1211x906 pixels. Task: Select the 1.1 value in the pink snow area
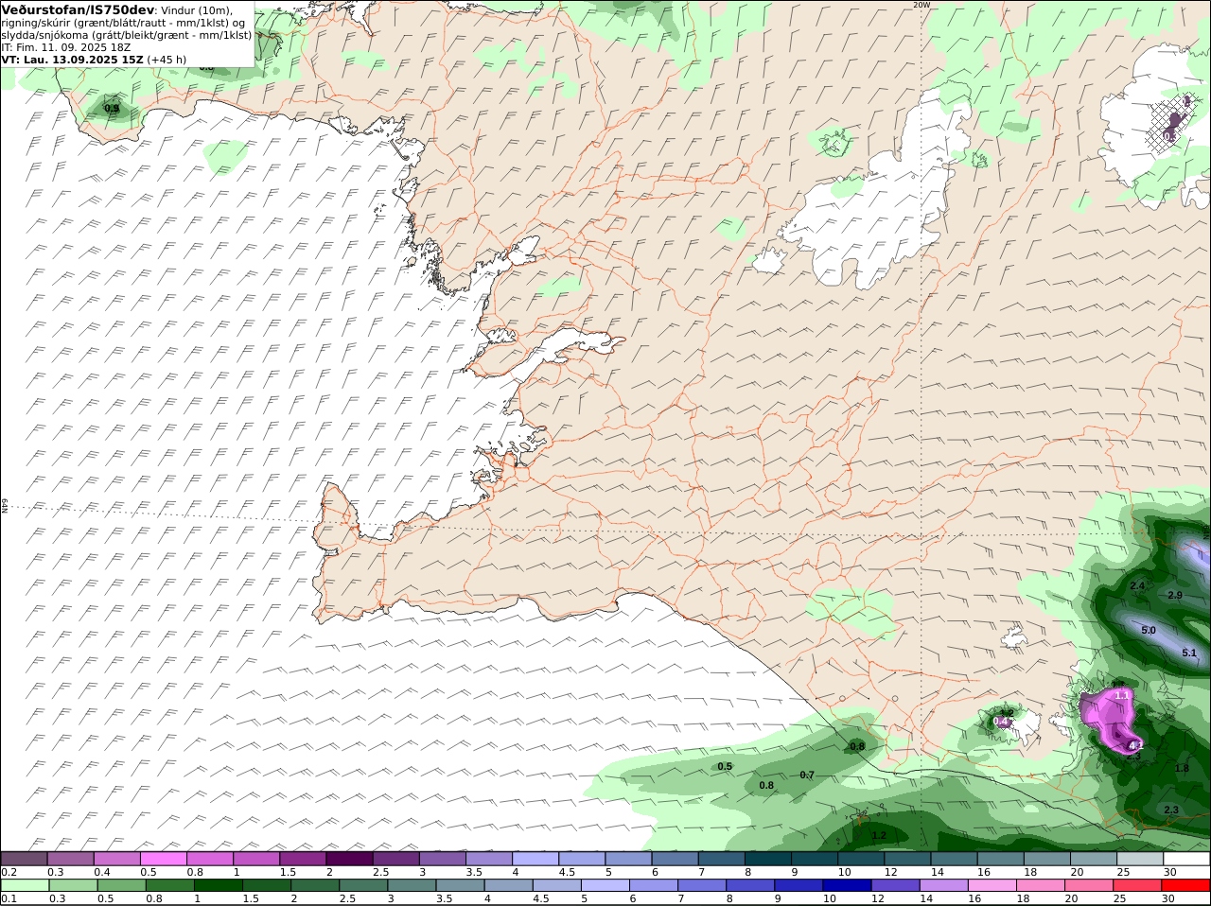point(1122,695)
